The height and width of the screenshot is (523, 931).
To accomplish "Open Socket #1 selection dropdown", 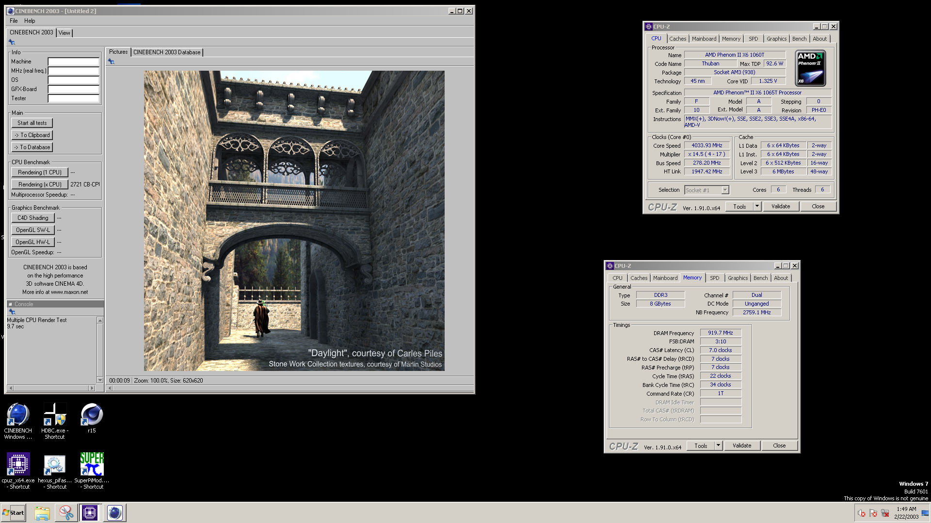I will (725, 190).
